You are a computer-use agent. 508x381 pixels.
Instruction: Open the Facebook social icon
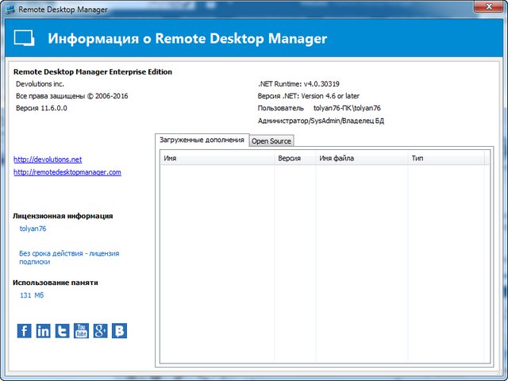tap(25, 331)
